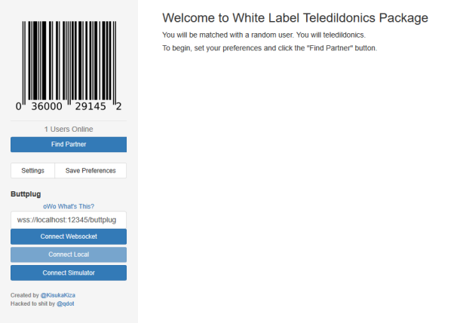Click the Welcome to White Label heading
The width and height of the screenshot is (463, 323).
pyautogui.click(x=295, y=18)
